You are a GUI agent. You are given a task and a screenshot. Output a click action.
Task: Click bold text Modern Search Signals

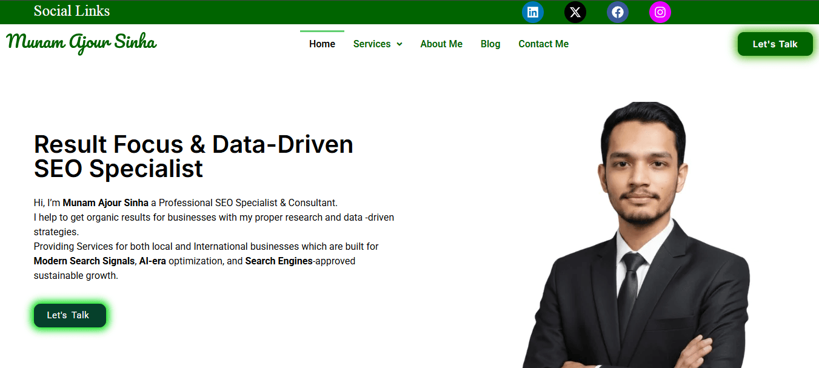click(84, 261)
